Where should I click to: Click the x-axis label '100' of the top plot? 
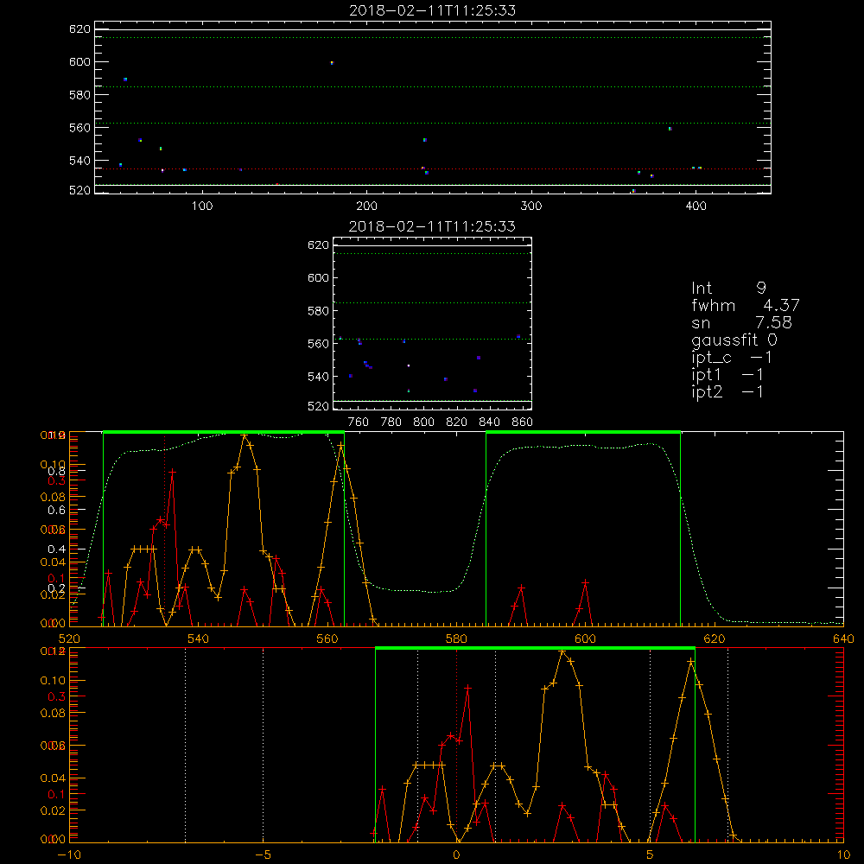click(202, 206)
